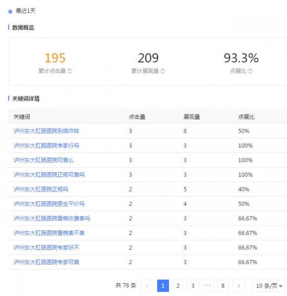
Task: Click the previous page left arrow
Action: coord(147,286)
